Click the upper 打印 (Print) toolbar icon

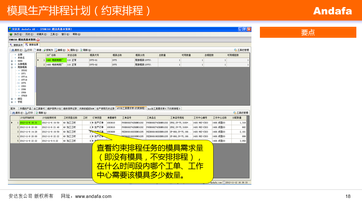pyautogui.click(x=25, y=50)
